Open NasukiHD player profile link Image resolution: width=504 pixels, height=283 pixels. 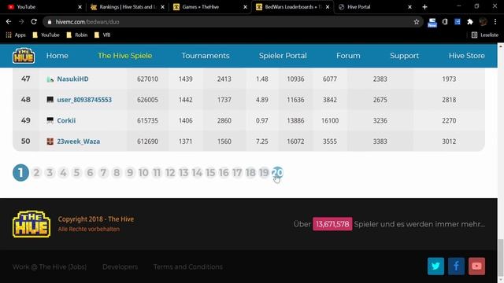click(72, 79)
